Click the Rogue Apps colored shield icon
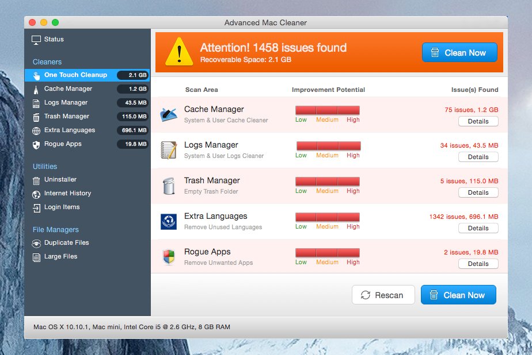532x355 pixels. click(169, 257)
